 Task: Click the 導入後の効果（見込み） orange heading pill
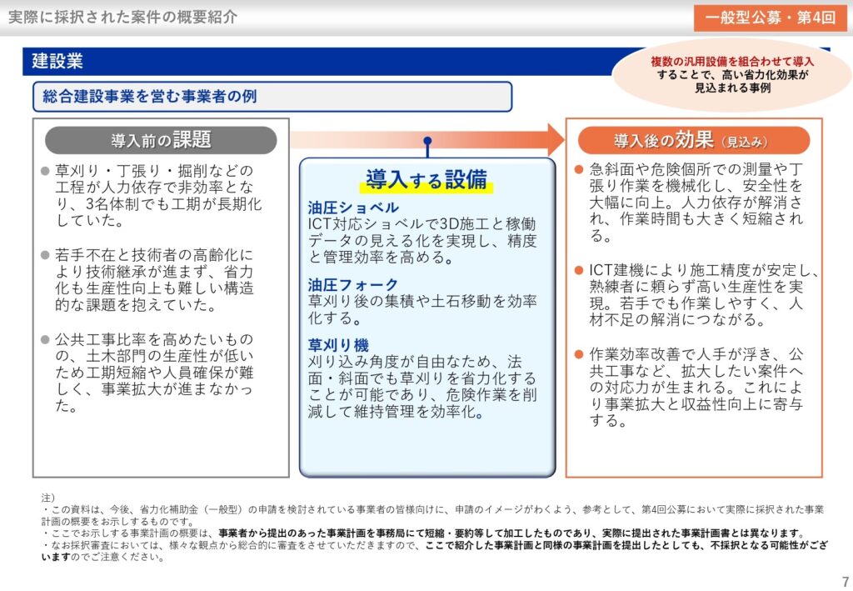tap(694, 140)
